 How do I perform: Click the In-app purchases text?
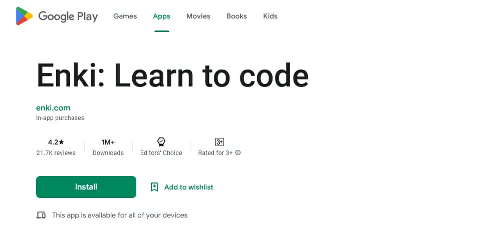click(x=60, y=117)
